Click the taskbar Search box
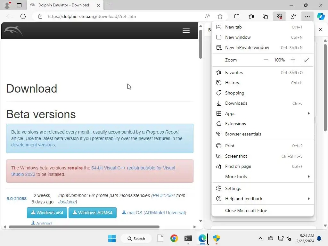The image size is (328, 246). (136, 238)
